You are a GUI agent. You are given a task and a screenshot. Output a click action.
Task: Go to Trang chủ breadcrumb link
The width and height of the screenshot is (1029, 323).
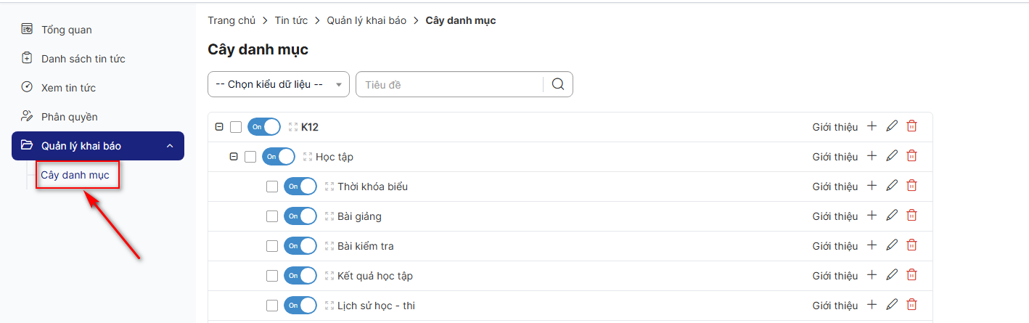[231, 20]
